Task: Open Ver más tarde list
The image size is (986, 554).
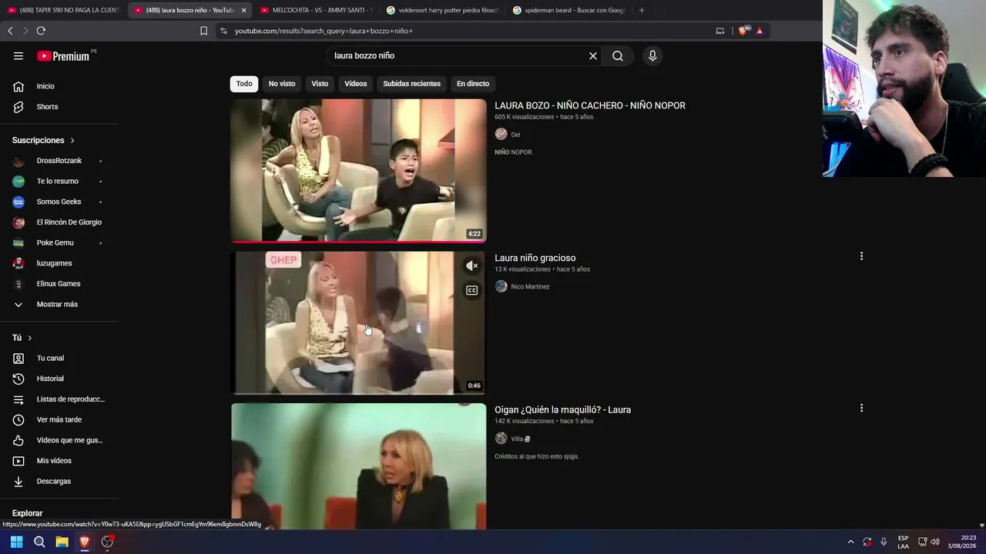Action: pyautogui.click(x=59, y=419)
